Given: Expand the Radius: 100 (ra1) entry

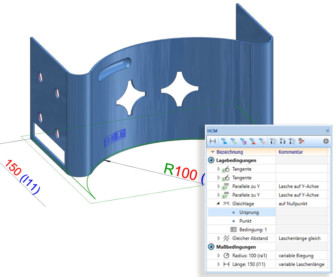Looking at the screenshot, I should 219,256.
